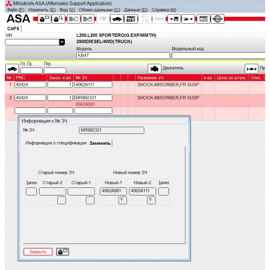Click the engine icon next to Двигатель
Image resolution: width=270 pixels, height=270 pixels.
click(x=154, y=69)
